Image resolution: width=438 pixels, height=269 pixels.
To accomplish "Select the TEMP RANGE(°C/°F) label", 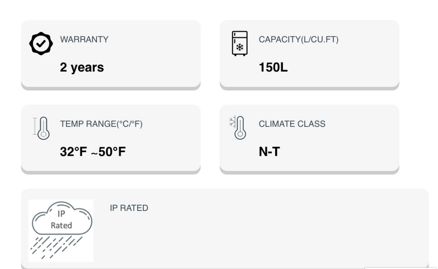I will pyautogui.click(x=101, y=124).
